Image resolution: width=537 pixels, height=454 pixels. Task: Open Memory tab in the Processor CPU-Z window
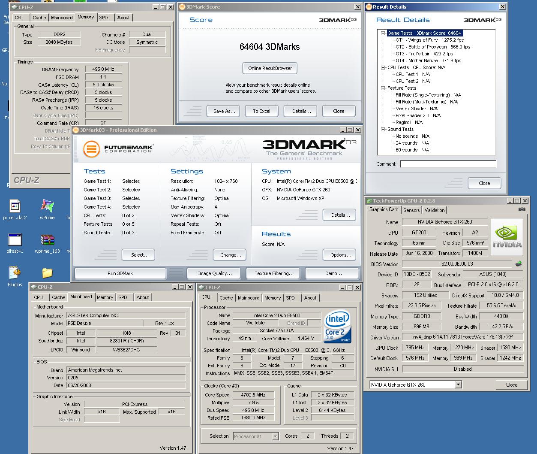click(273, 298)
